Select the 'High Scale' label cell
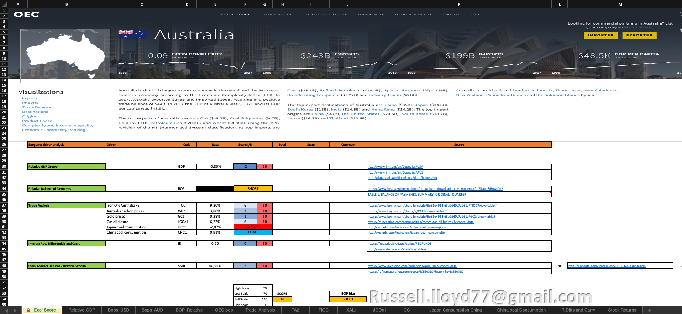This screenshot has width=682, height=314. [x=245, y=288]
